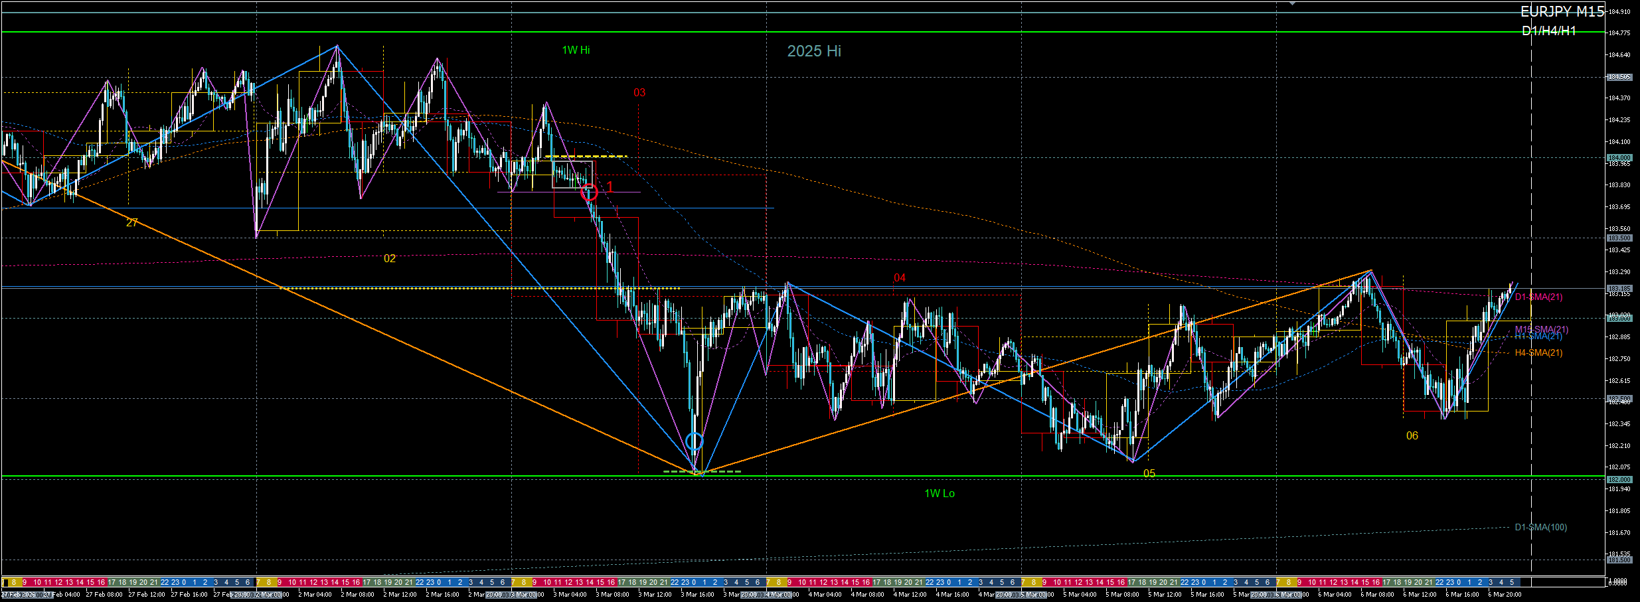
Task: Click the small triangle marker at chart top
Action: click(x=1292, y=4)
